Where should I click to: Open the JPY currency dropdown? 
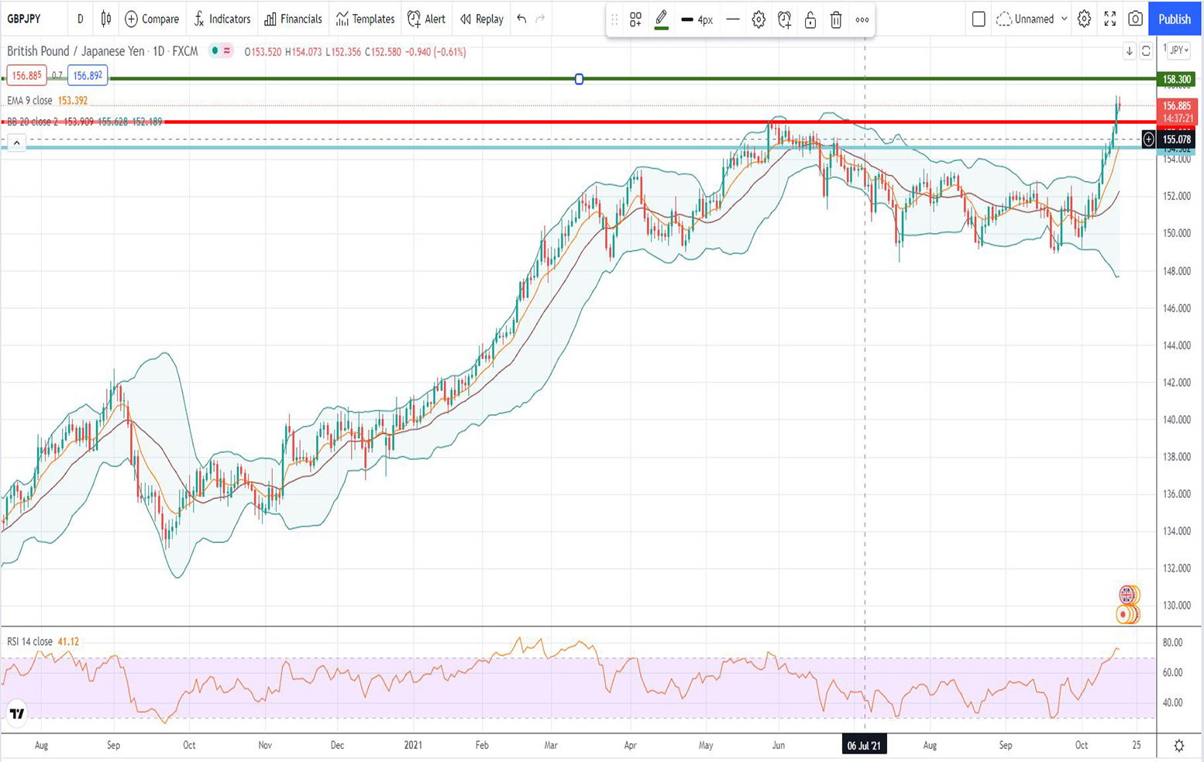tap(1179, 50)
